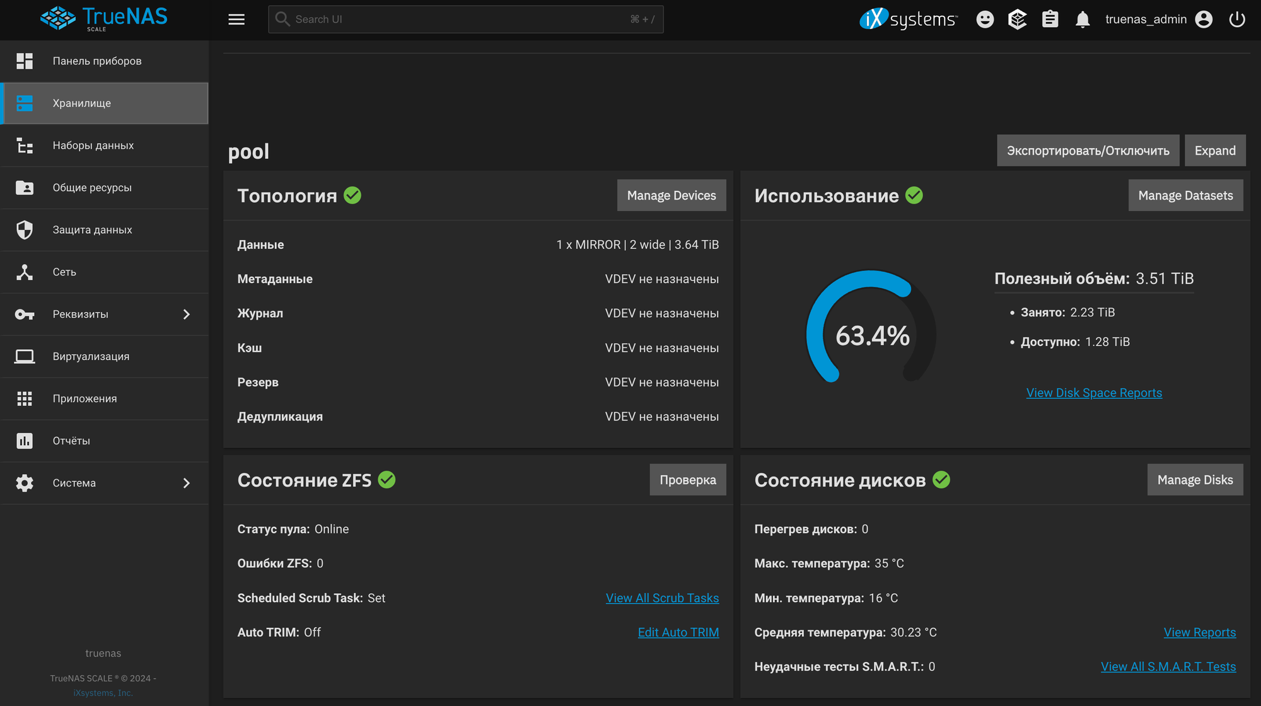Open Отчёты menu item
The height and width of the screenshot is (706, 1261).
point(105,441)
